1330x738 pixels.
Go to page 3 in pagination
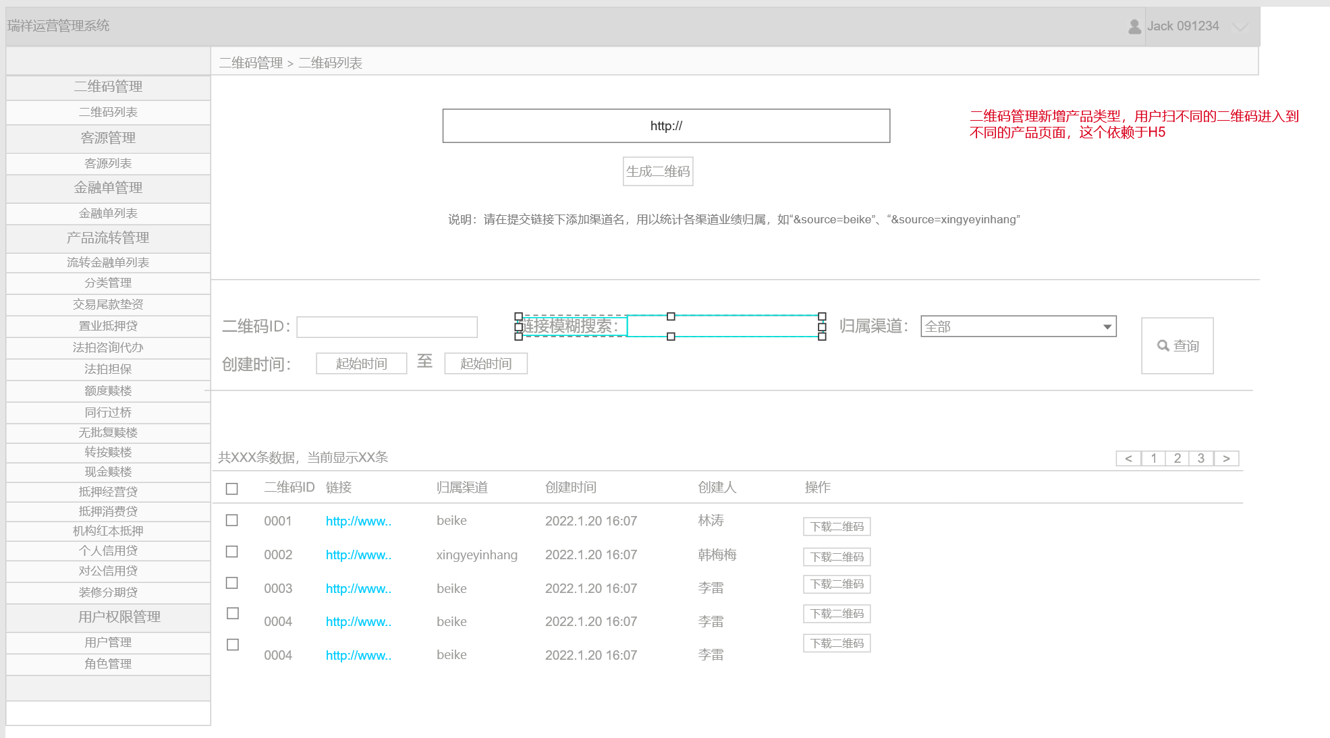[x=1201, y=459]
